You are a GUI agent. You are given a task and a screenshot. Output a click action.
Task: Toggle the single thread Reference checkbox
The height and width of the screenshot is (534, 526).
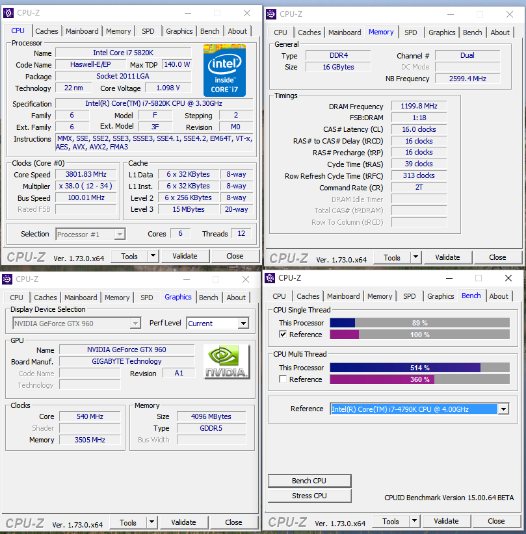[283, 334]
